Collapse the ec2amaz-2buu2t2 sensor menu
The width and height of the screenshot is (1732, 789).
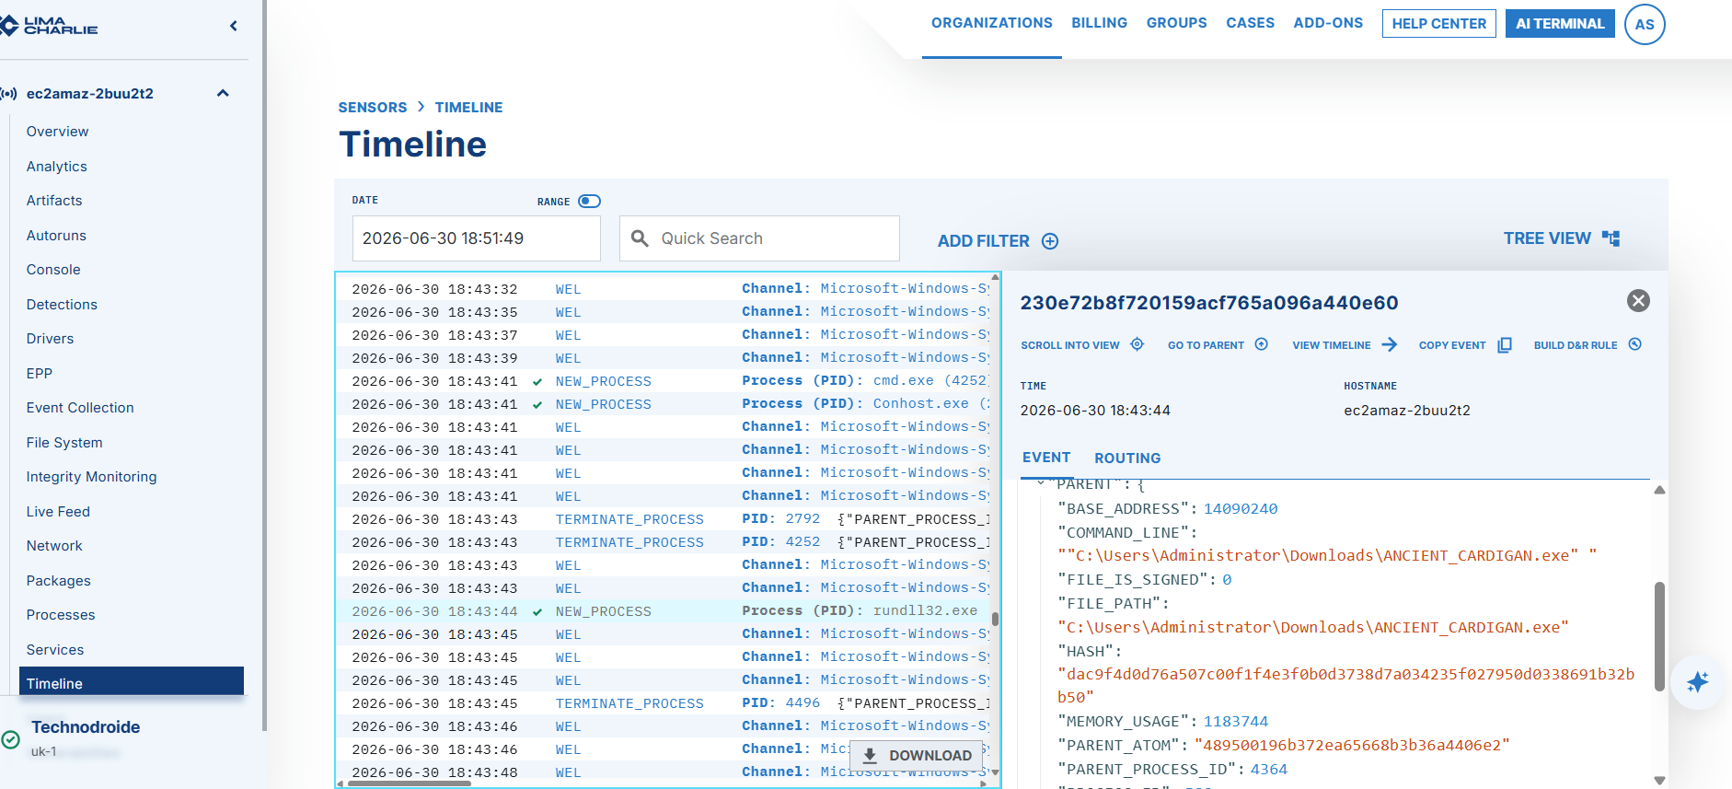pos(223,93)
